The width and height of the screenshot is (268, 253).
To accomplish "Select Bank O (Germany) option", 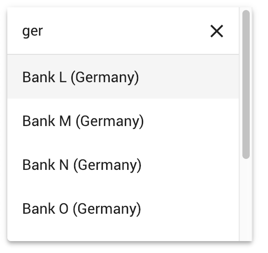I will pyautogui.click(x=123, y=208).
